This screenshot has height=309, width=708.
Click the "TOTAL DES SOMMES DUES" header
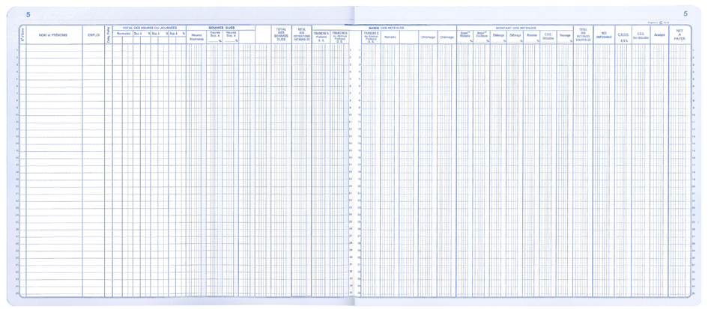pos(281,34)
